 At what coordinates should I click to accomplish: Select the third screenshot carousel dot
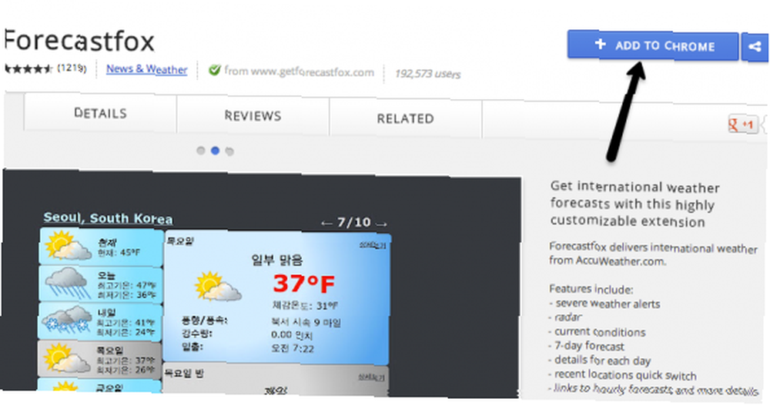point(229,151)
